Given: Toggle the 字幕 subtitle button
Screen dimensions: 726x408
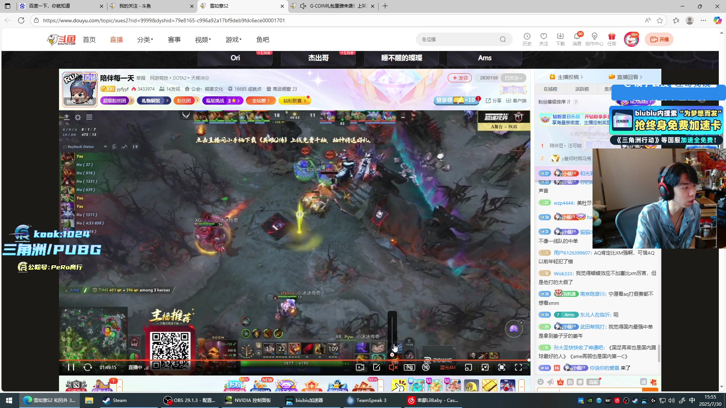Looking at the screenshot, I should coord(410,367).
